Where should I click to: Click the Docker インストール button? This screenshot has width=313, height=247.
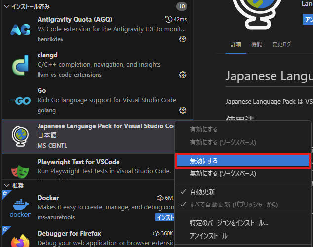(165, 217)
